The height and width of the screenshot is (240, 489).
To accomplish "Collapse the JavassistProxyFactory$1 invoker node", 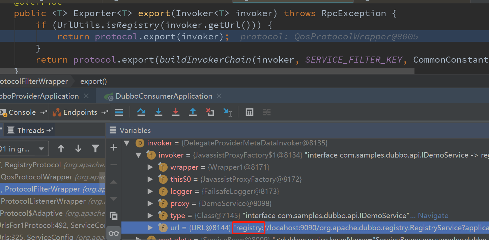I will tap(138, 155).
